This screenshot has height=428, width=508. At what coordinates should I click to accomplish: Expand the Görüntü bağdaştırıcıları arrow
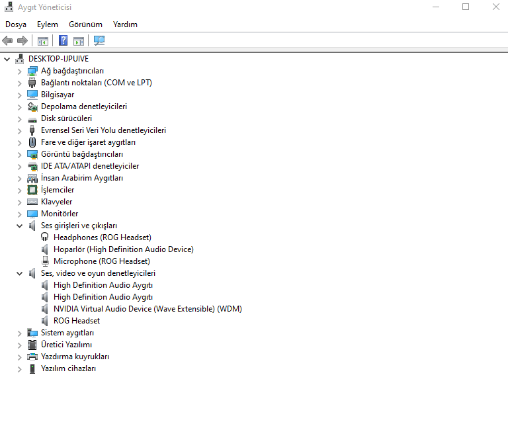pyautogui.click(x=19, y=155)
